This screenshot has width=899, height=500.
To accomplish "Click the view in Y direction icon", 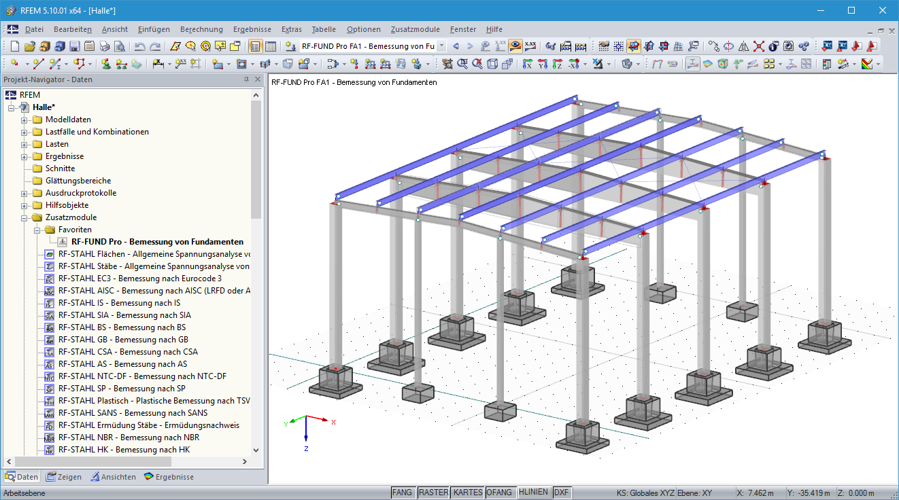I will point(543,64).
